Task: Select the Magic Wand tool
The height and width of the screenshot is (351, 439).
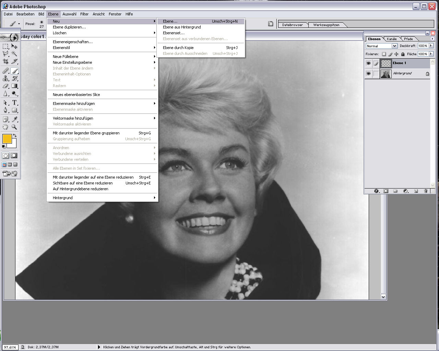Action: coord(14,53)
